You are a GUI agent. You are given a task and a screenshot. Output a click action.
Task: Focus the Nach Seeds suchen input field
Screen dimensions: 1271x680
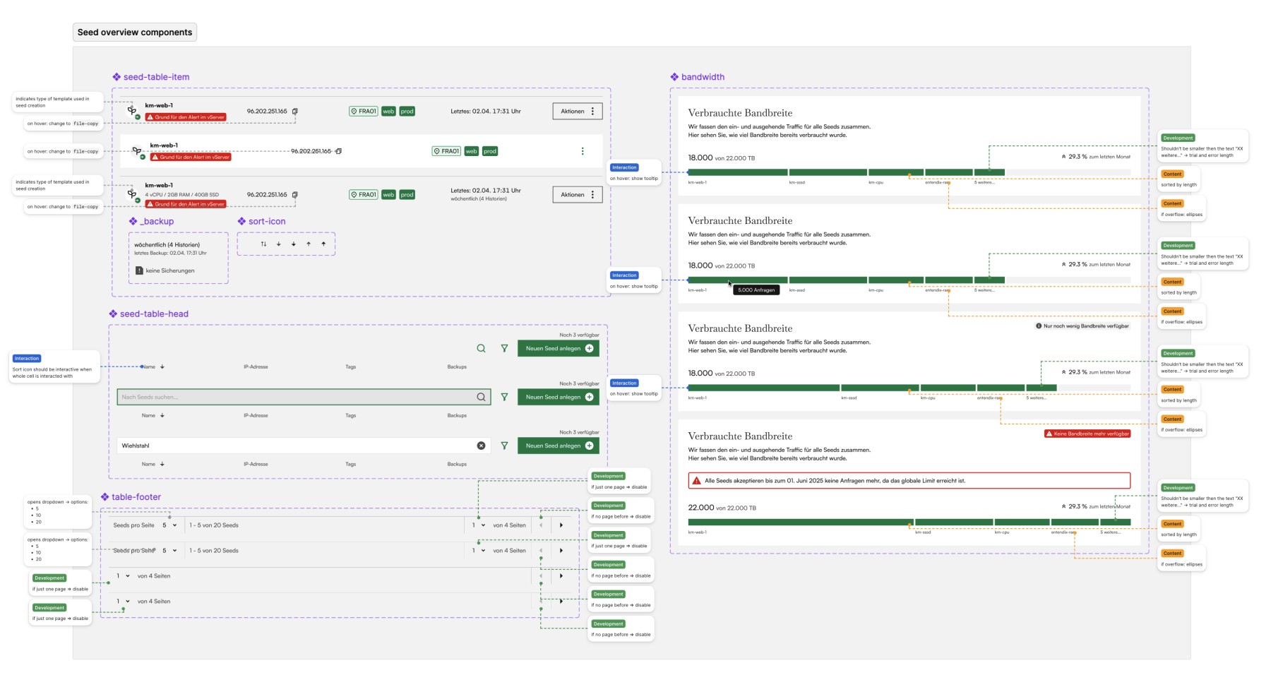tap(297, 397)
